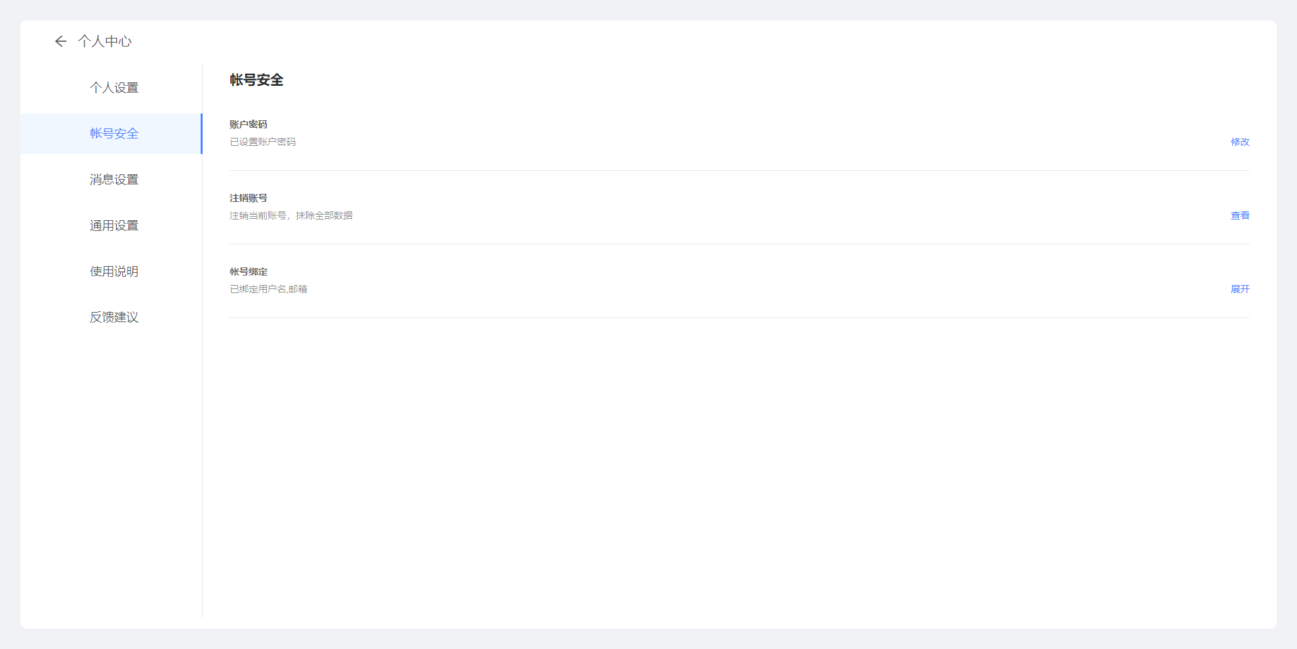Click the 注销账号 section label
1297x649 pixels.
[248, 198]
